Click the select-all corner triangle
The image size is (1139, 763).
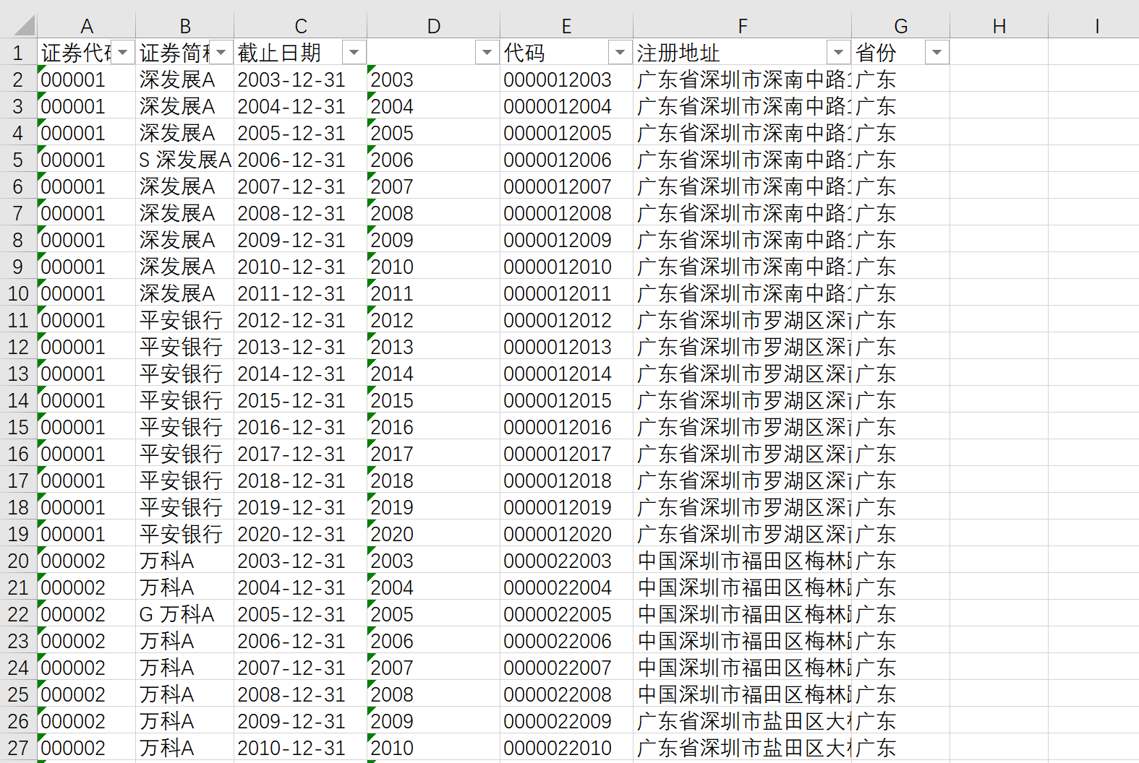tap(25, 25)
